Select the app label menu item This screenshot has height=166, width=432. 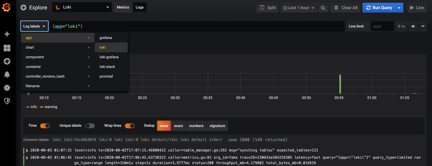click(x=58, y=38)
